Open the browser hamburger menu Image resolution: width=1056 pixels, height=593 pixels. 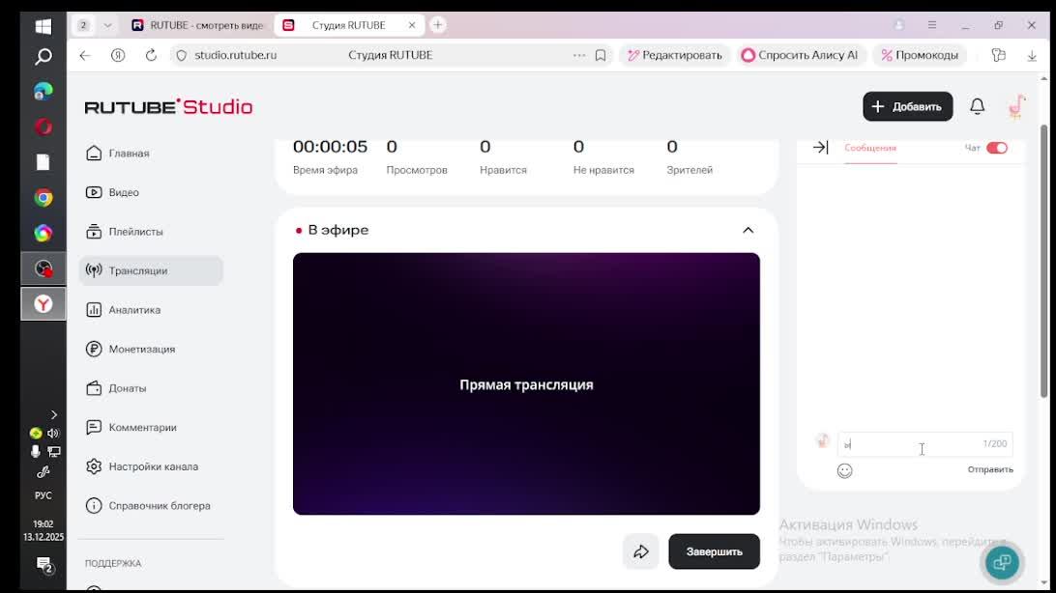click(932, 25)
